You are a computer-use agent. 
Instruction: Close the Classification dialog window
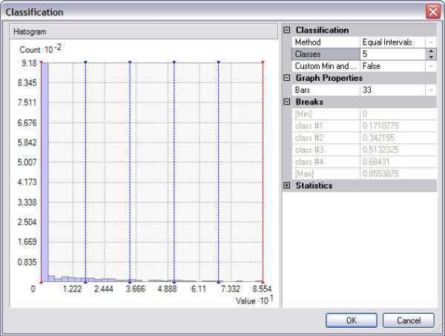pyautogui.click(x=432, y=12)
